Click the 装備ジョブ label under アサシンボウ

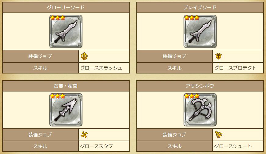point(174,134)
